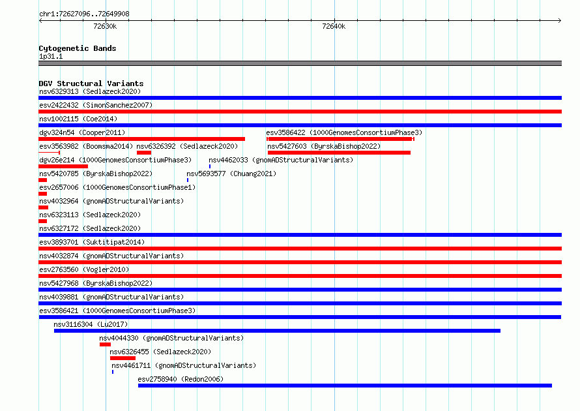580x411 pixels.
Task: Open esv3893701 (Suktitipat2014) label
Action: tap(92, 242)
